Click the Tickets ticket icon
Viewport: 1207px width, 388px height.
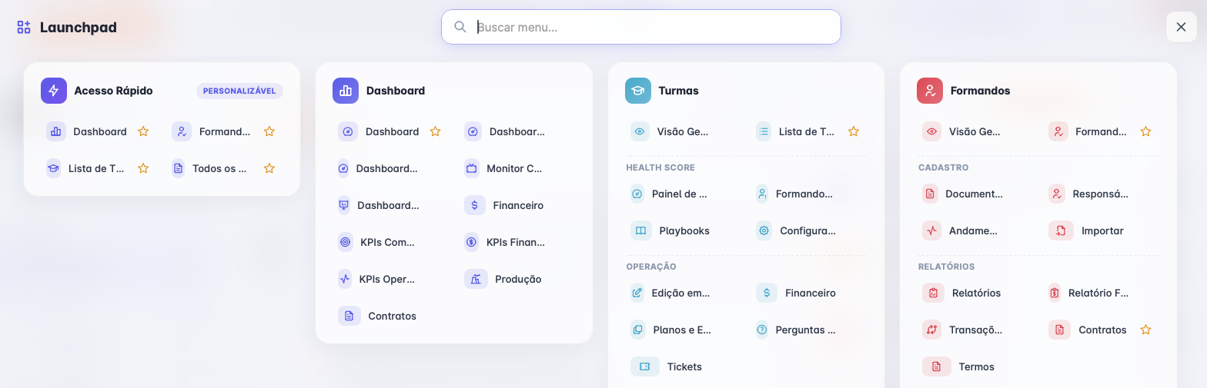645,366
